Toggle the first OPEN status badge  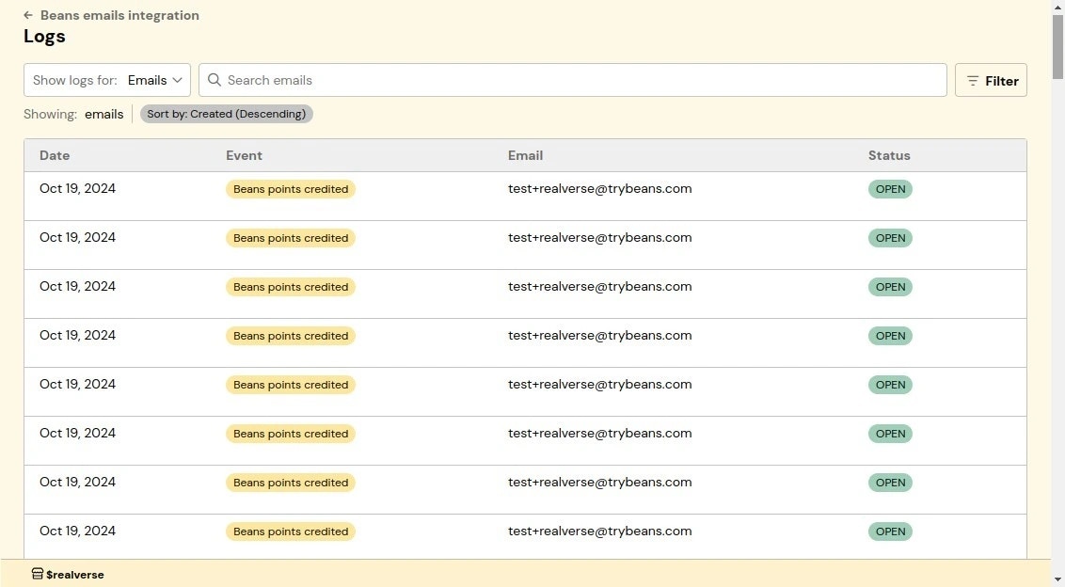tap(889, 188)
